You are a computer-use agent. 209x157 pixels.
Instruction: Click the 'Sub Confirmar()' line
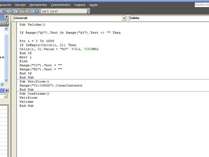click(x=34, y=93)
